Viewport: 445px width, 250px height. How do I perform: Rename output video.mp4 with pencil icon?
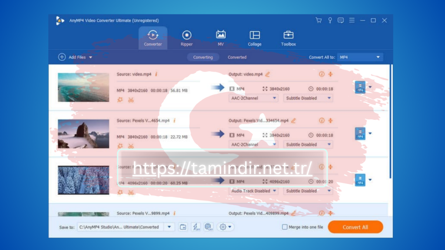tap(267, 74)
